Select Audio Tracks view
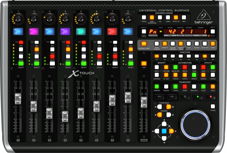Image resolution: width=227 pixels, height=153 pixels. (173, 44)
